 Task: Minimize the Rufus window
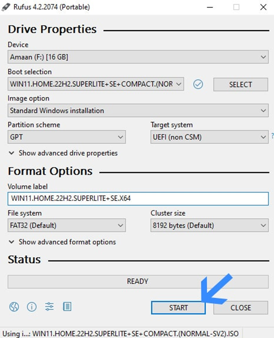tap(210, 7)
